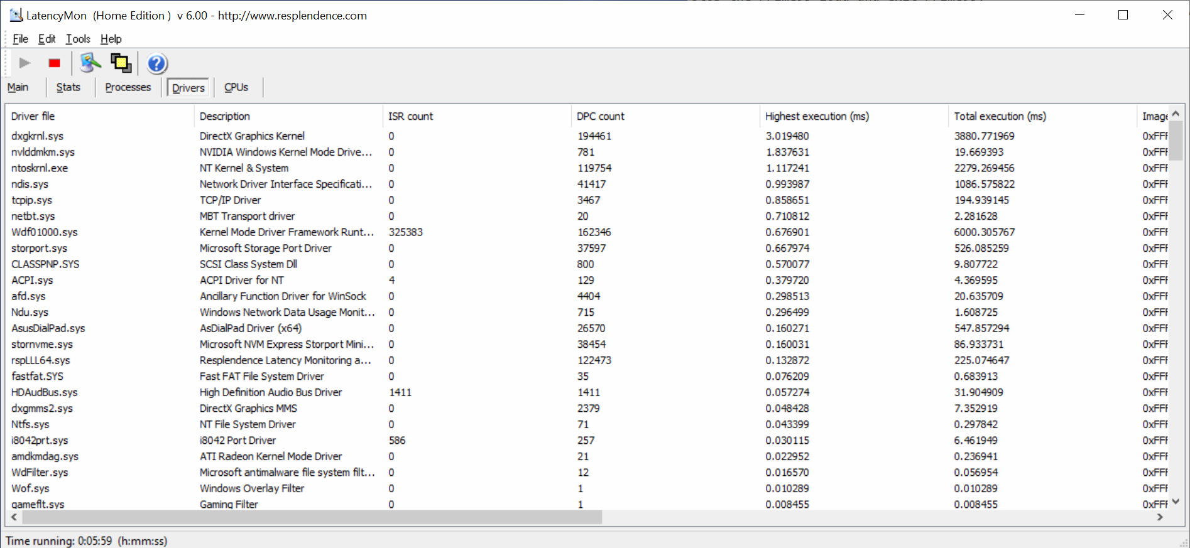Select the dxgkrnl.sys driver row
Screen dimensions: 1190x548
38,136
